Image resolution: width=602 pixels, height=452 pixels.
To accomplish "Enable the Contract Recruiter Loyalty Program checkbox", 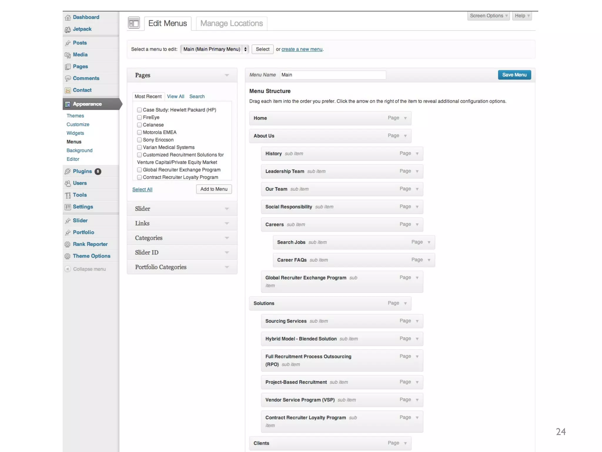I will pyautogui.click(x=139, y=177).
